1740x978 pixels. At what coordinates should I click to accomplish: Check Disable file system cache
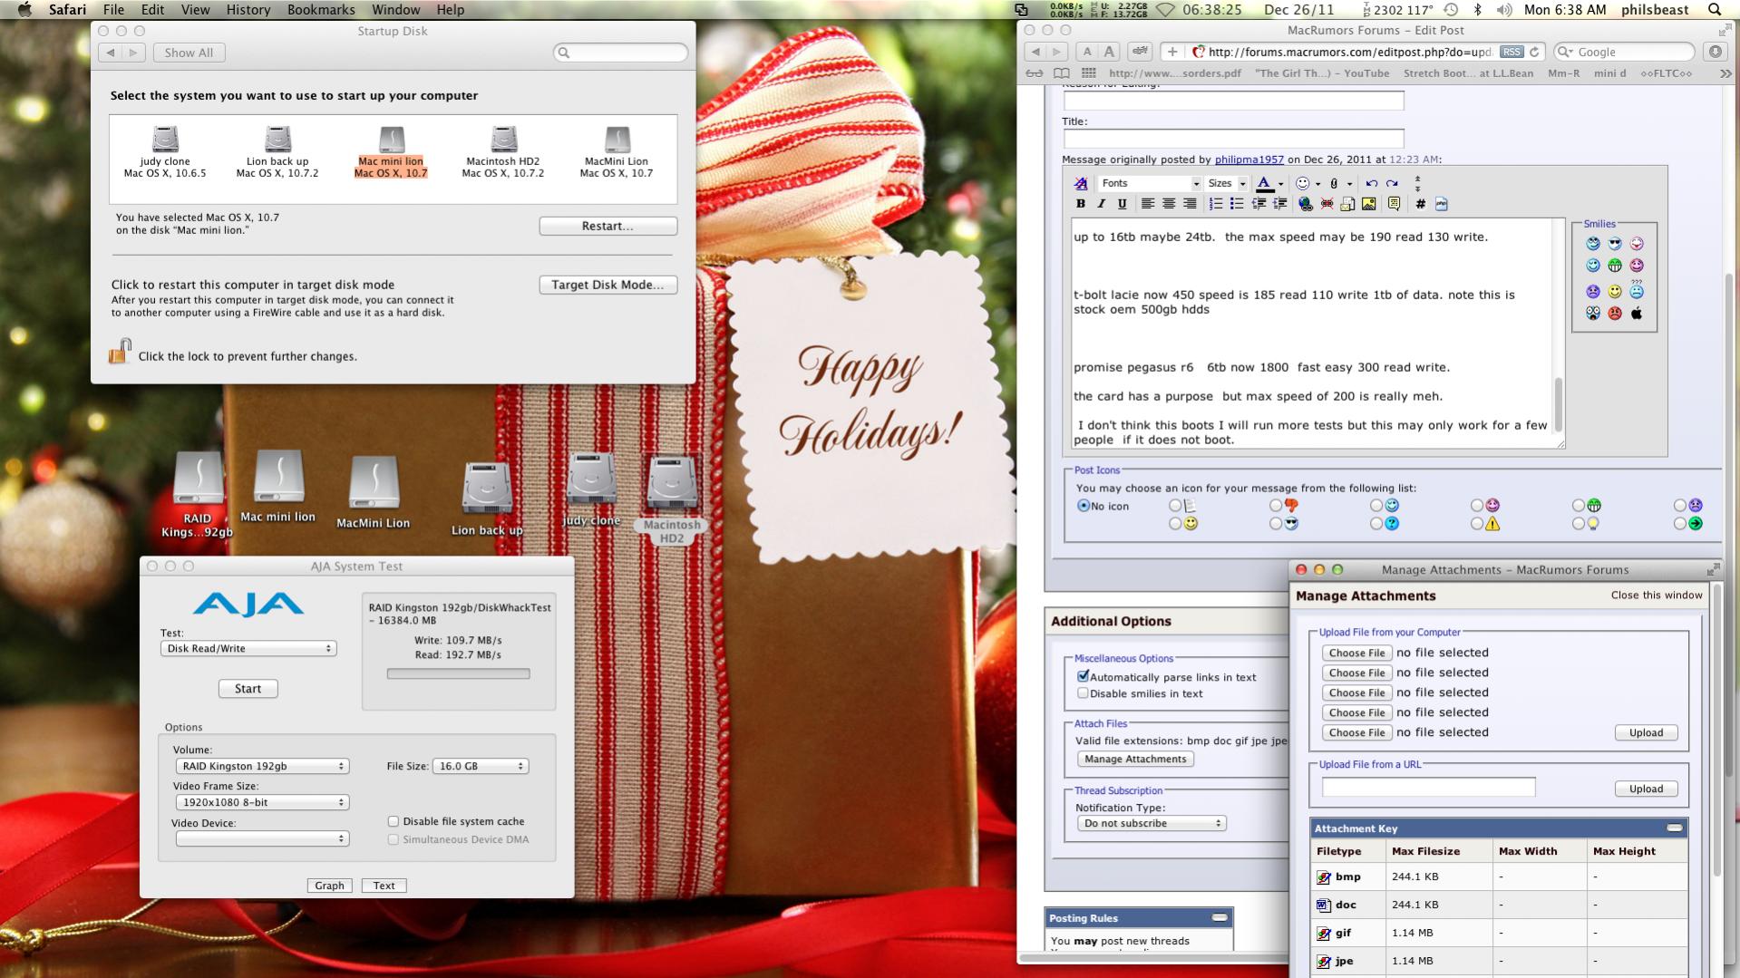pos(394,821)
